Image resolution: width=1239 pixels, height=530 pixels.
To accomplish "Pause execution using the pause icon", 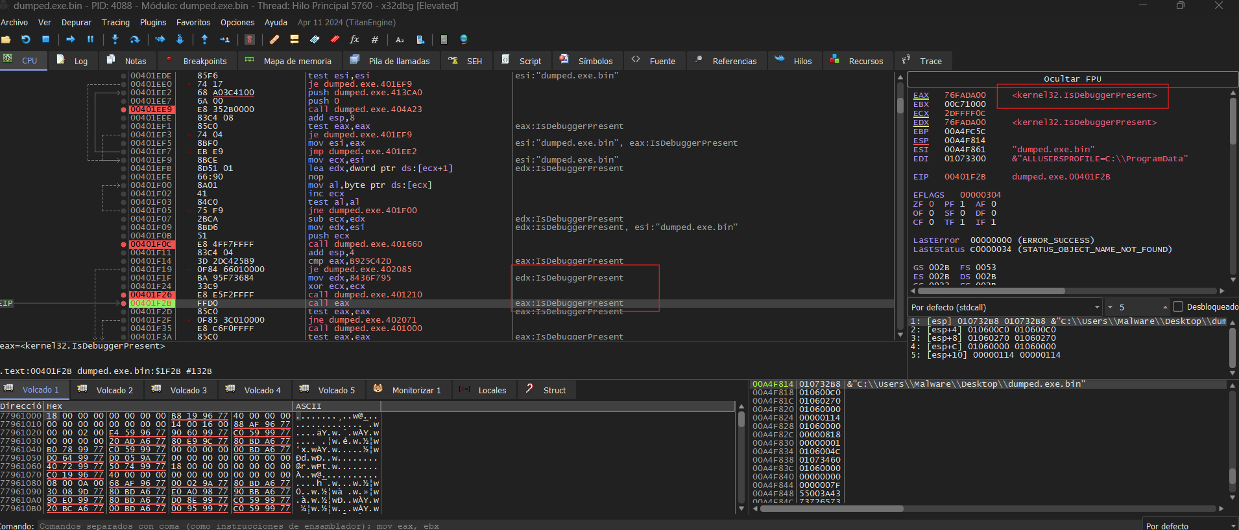I will coord(90,40).
